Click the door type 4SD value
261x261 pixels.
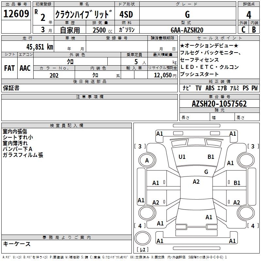(126, 14)
